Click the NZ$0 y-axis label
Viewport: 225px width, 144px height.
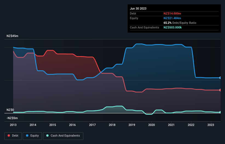point(10,110)
